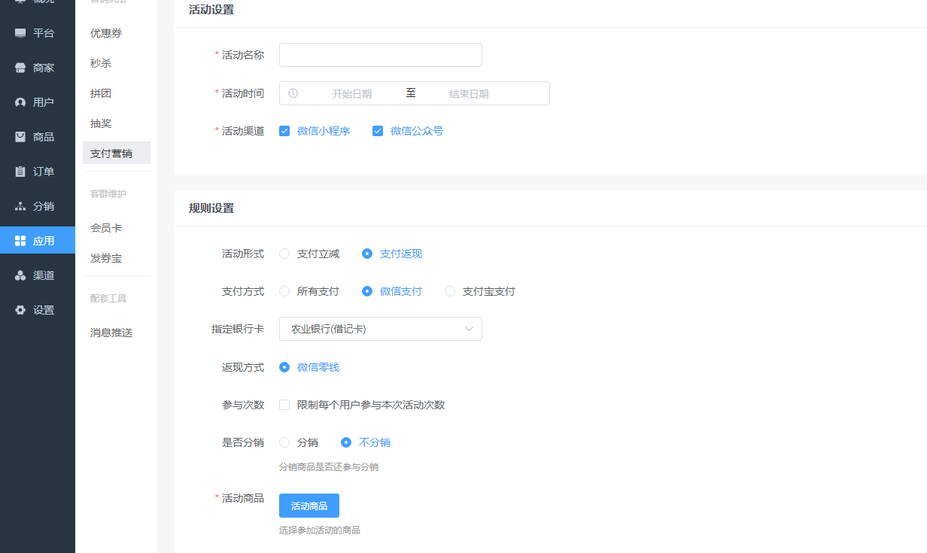Click the 分销 hierarchy icon in sidebar

(x=20, y=206)
